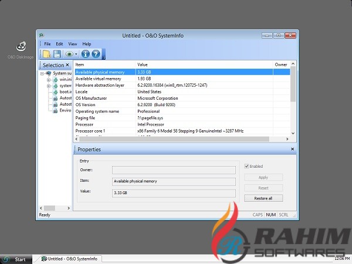Screen dimensions: 352x264
Task: Click the list's vertical scrollbar thumb
Action: [x=293, y=84]
